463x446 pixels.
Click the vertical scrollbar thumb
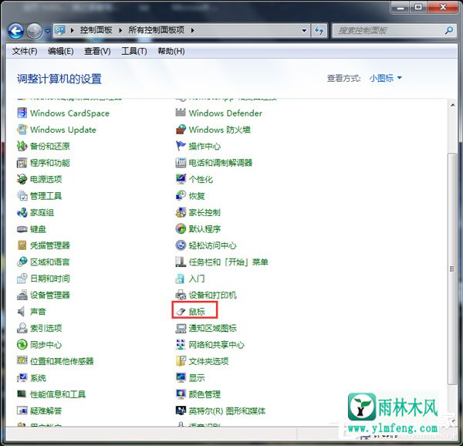(x=452, y=269)
